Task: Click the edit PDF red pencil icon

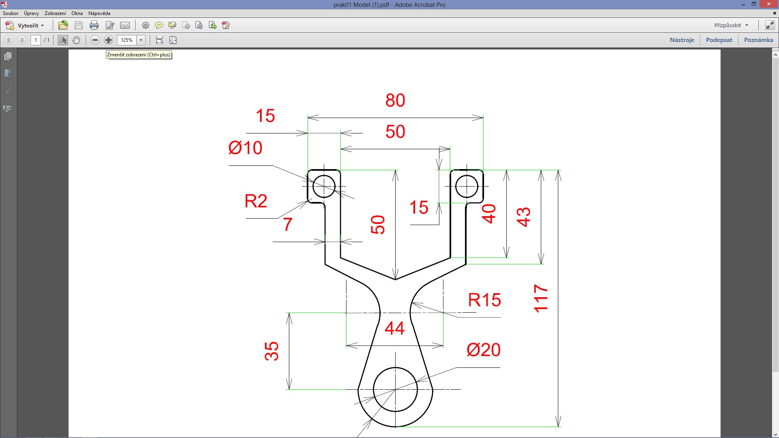Action: pos(226,25)
